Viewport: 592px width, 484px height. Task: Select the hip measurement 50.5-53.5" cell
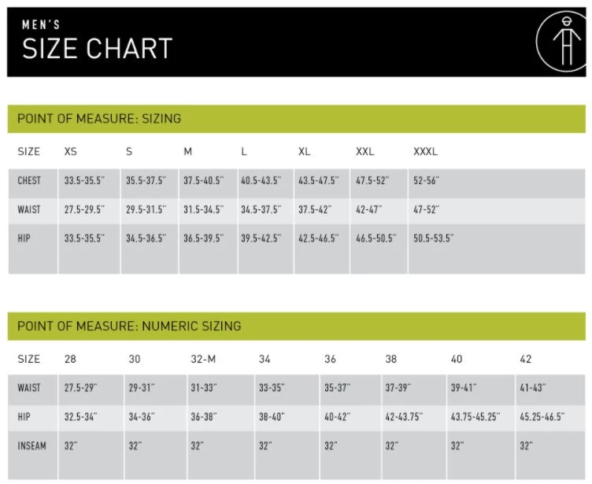point(434,238)
